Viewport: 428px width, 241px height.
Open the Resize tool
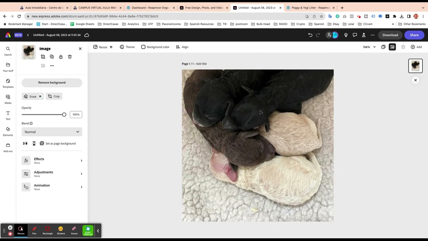103,47
